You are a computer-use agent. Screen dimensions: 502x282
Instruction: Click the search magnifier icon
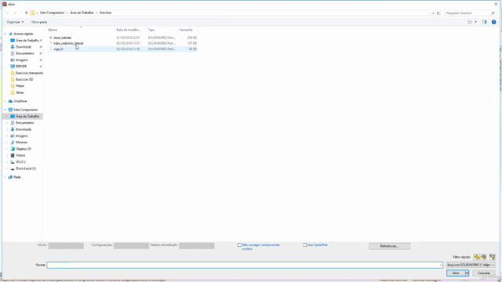pos(493,13)
